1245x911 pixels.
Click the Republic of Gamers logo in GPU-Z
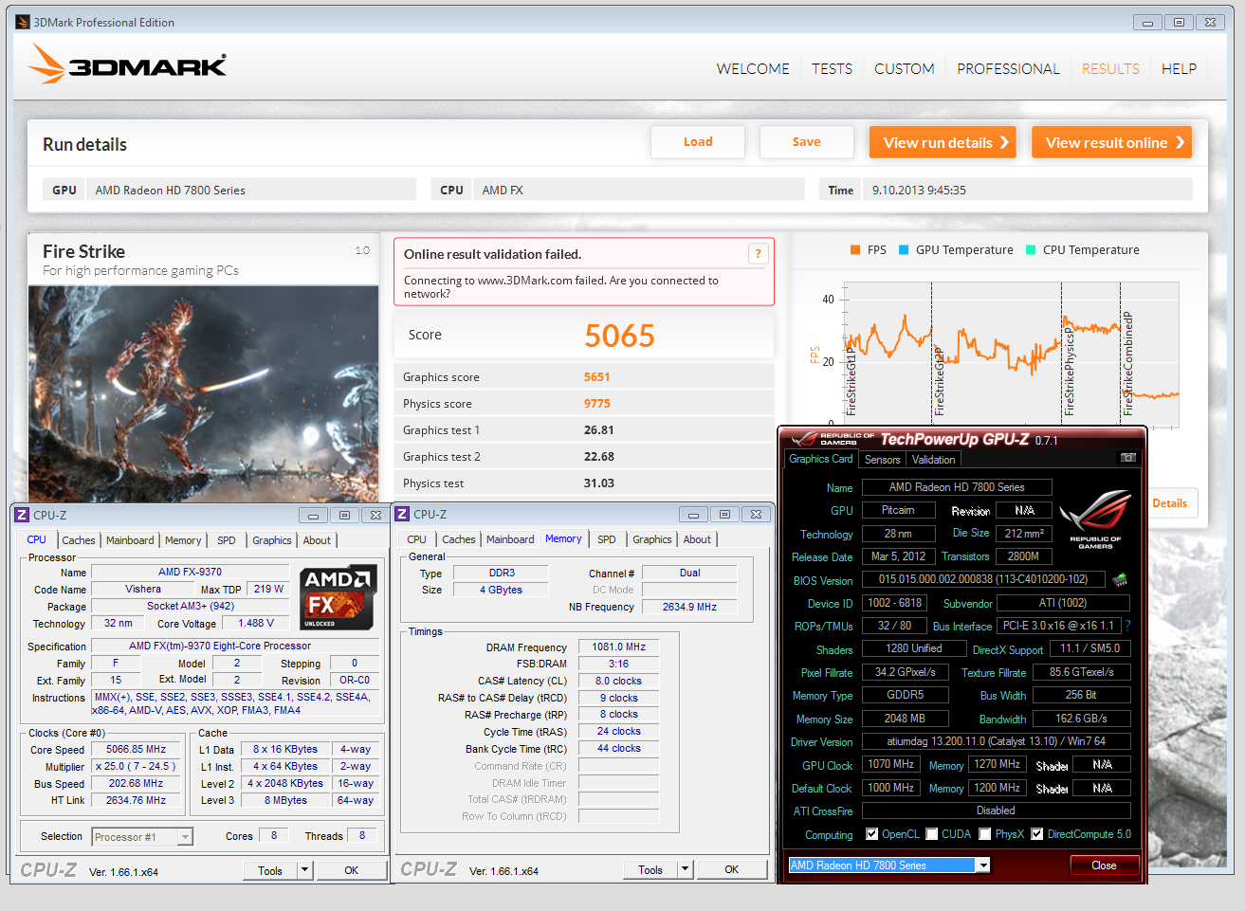[x=1095, y=519]
